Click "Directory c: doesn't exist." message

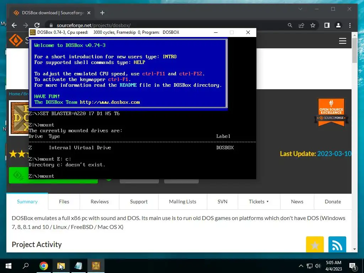(67, 165)
